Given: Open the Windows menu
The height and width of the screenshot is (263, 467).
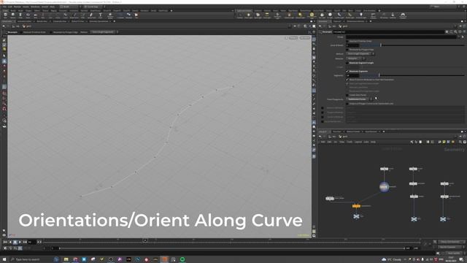Looking at the screenshot, I should 35,7.
